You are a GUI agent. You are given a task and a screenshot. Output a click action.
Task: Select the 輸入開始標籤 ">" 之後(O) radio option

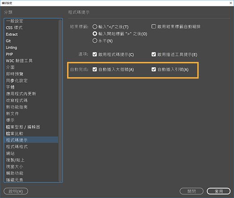95,34
